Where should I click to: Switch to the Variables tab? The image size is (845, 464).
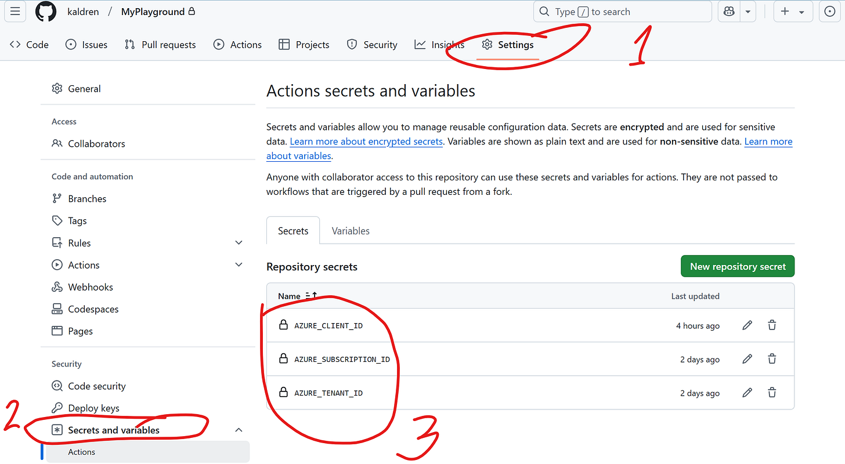pyautogui.click(x=351, y=231)
